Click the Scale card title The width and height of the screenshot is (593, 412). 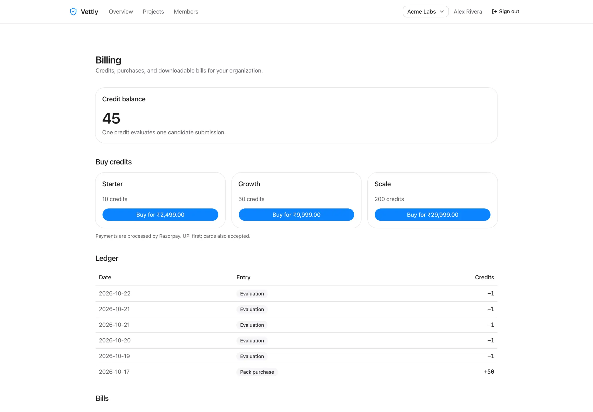tap(382, 184)
